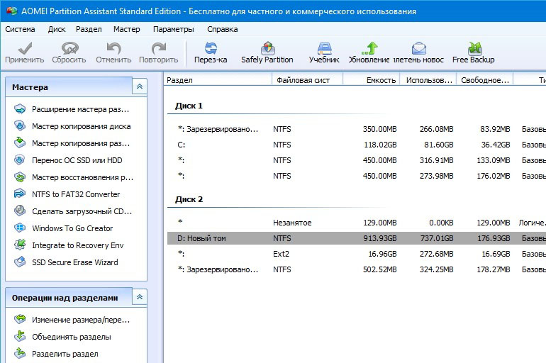Click the NTFS to FAT32 Converter icon
Image resolution: width=546 pixels, height=363 pixels.
tap(20, 194)
